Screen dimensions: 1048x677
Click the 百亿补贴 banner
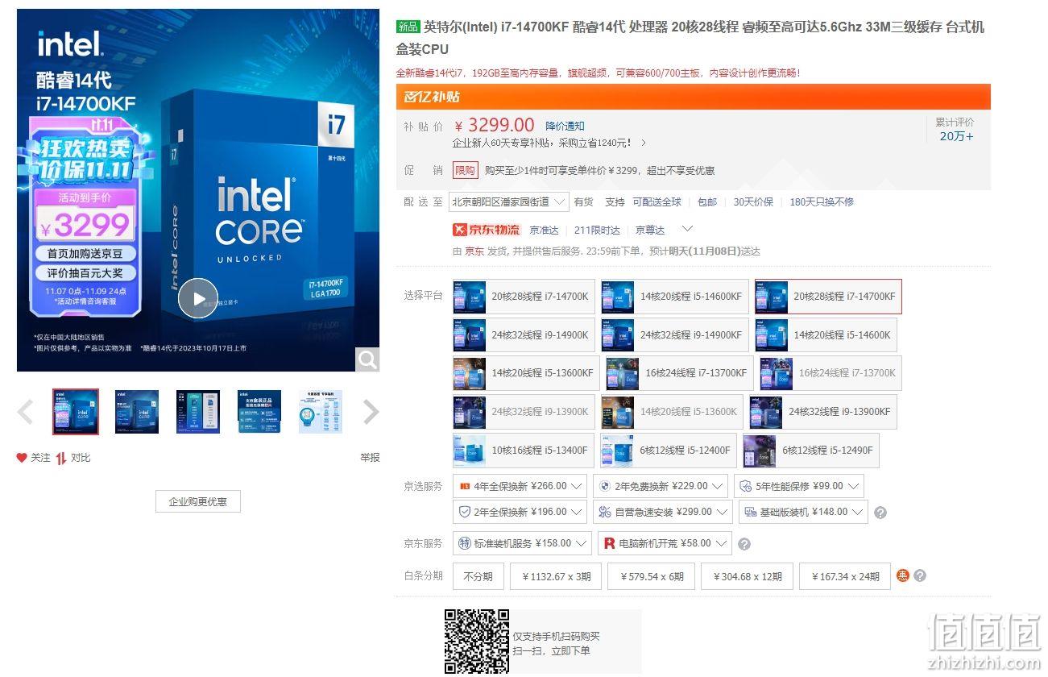tap(693, 97)
